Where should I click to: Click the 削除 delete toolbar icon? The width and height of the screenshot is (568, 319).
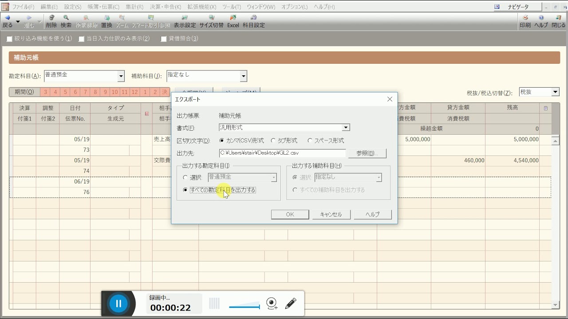(51, 21)
